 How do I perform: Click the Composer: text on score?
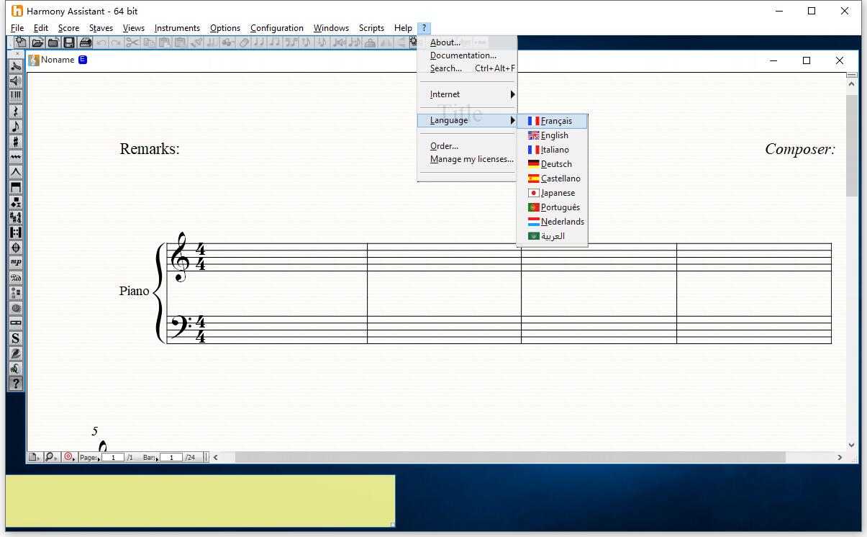[x=800, y=149]
